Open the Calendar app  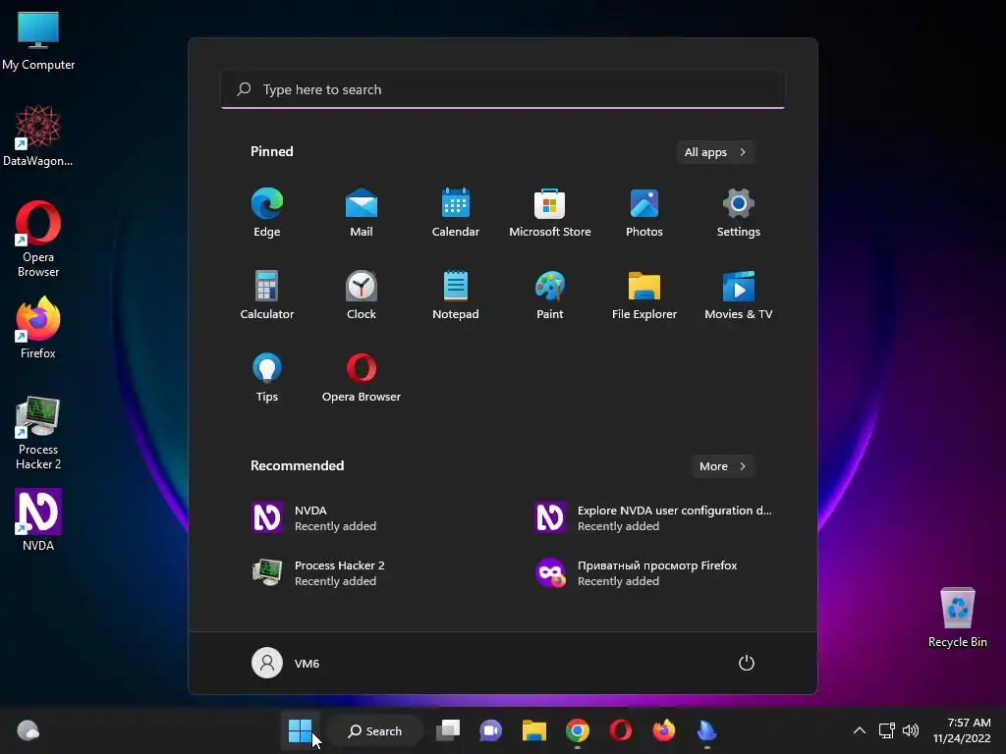pos(456,213)
